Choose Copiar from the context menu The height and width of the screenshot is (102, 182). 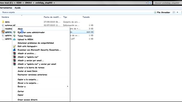20,95
